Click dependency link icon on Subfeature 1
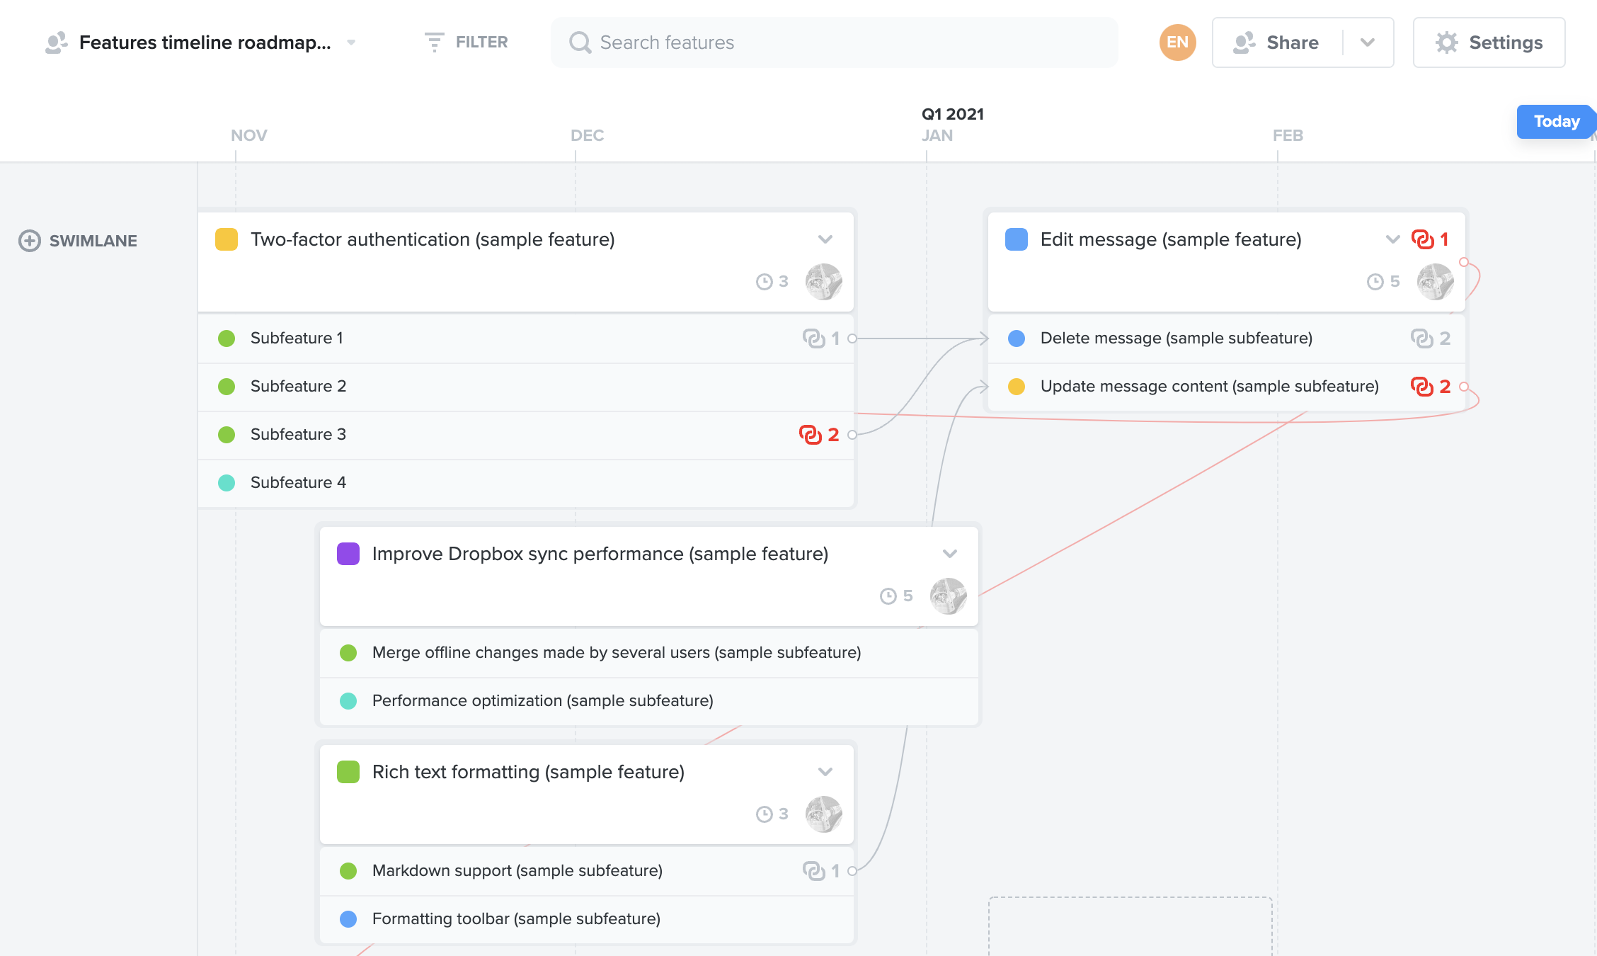The width and height of the screenshot is (1597, 956). (814, 338)
